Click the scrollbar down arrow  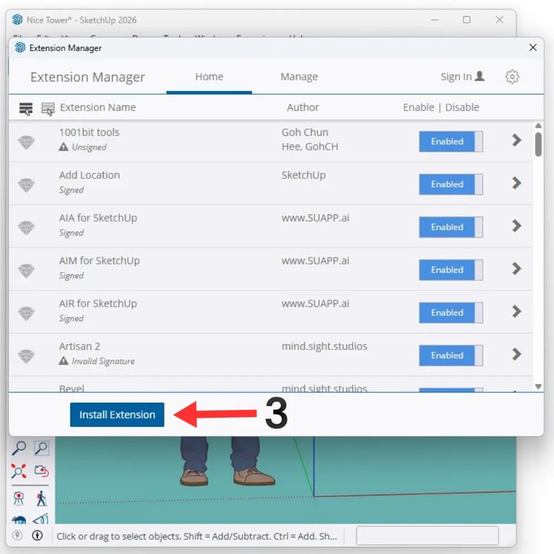click(x=538, y=386)
